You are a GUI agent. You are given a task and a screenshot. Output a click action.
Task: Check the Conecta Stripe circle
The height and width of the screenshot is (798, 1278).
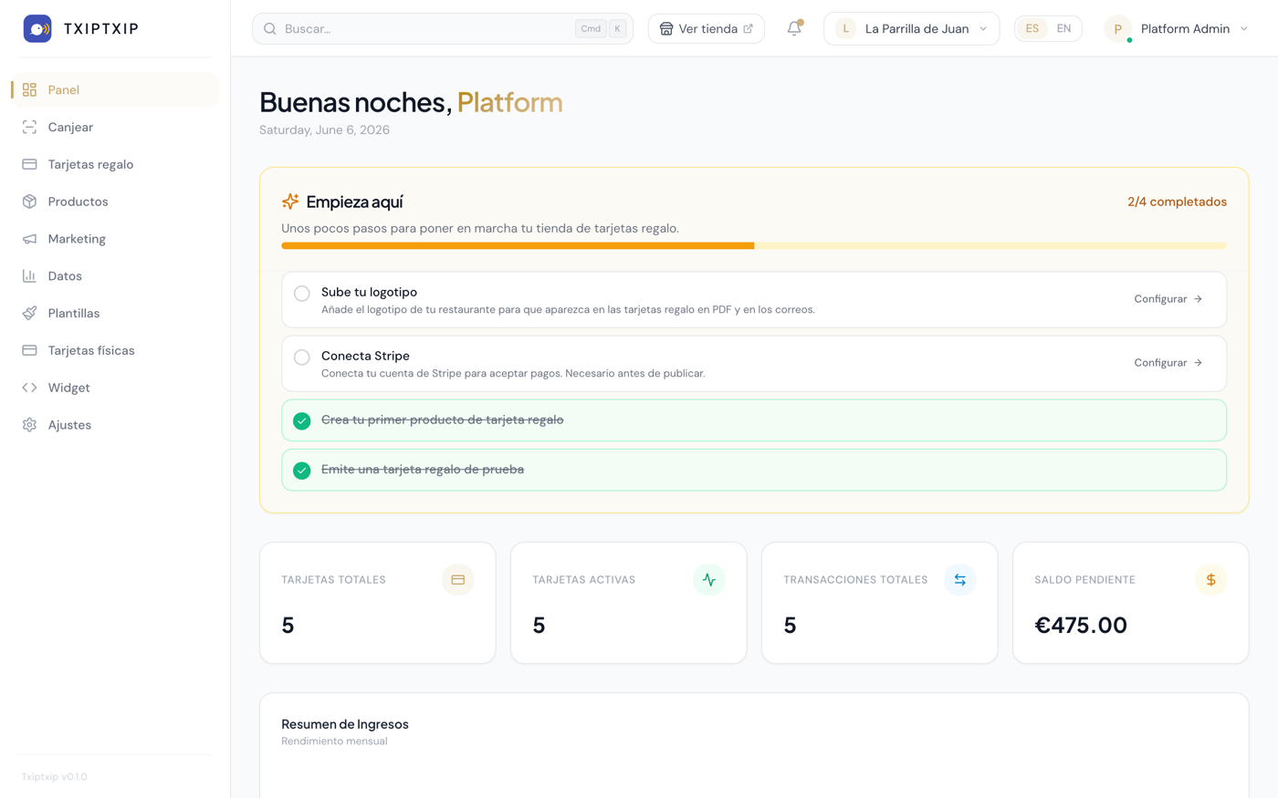pyautogui.click(x=302, y=358)
